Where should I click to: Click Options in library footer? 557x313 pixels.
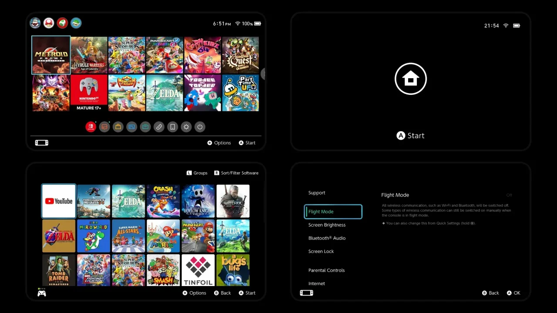point(194,293)
